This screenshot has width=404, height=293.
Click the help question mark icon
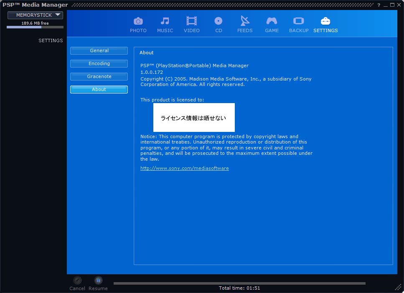(379, 5)
